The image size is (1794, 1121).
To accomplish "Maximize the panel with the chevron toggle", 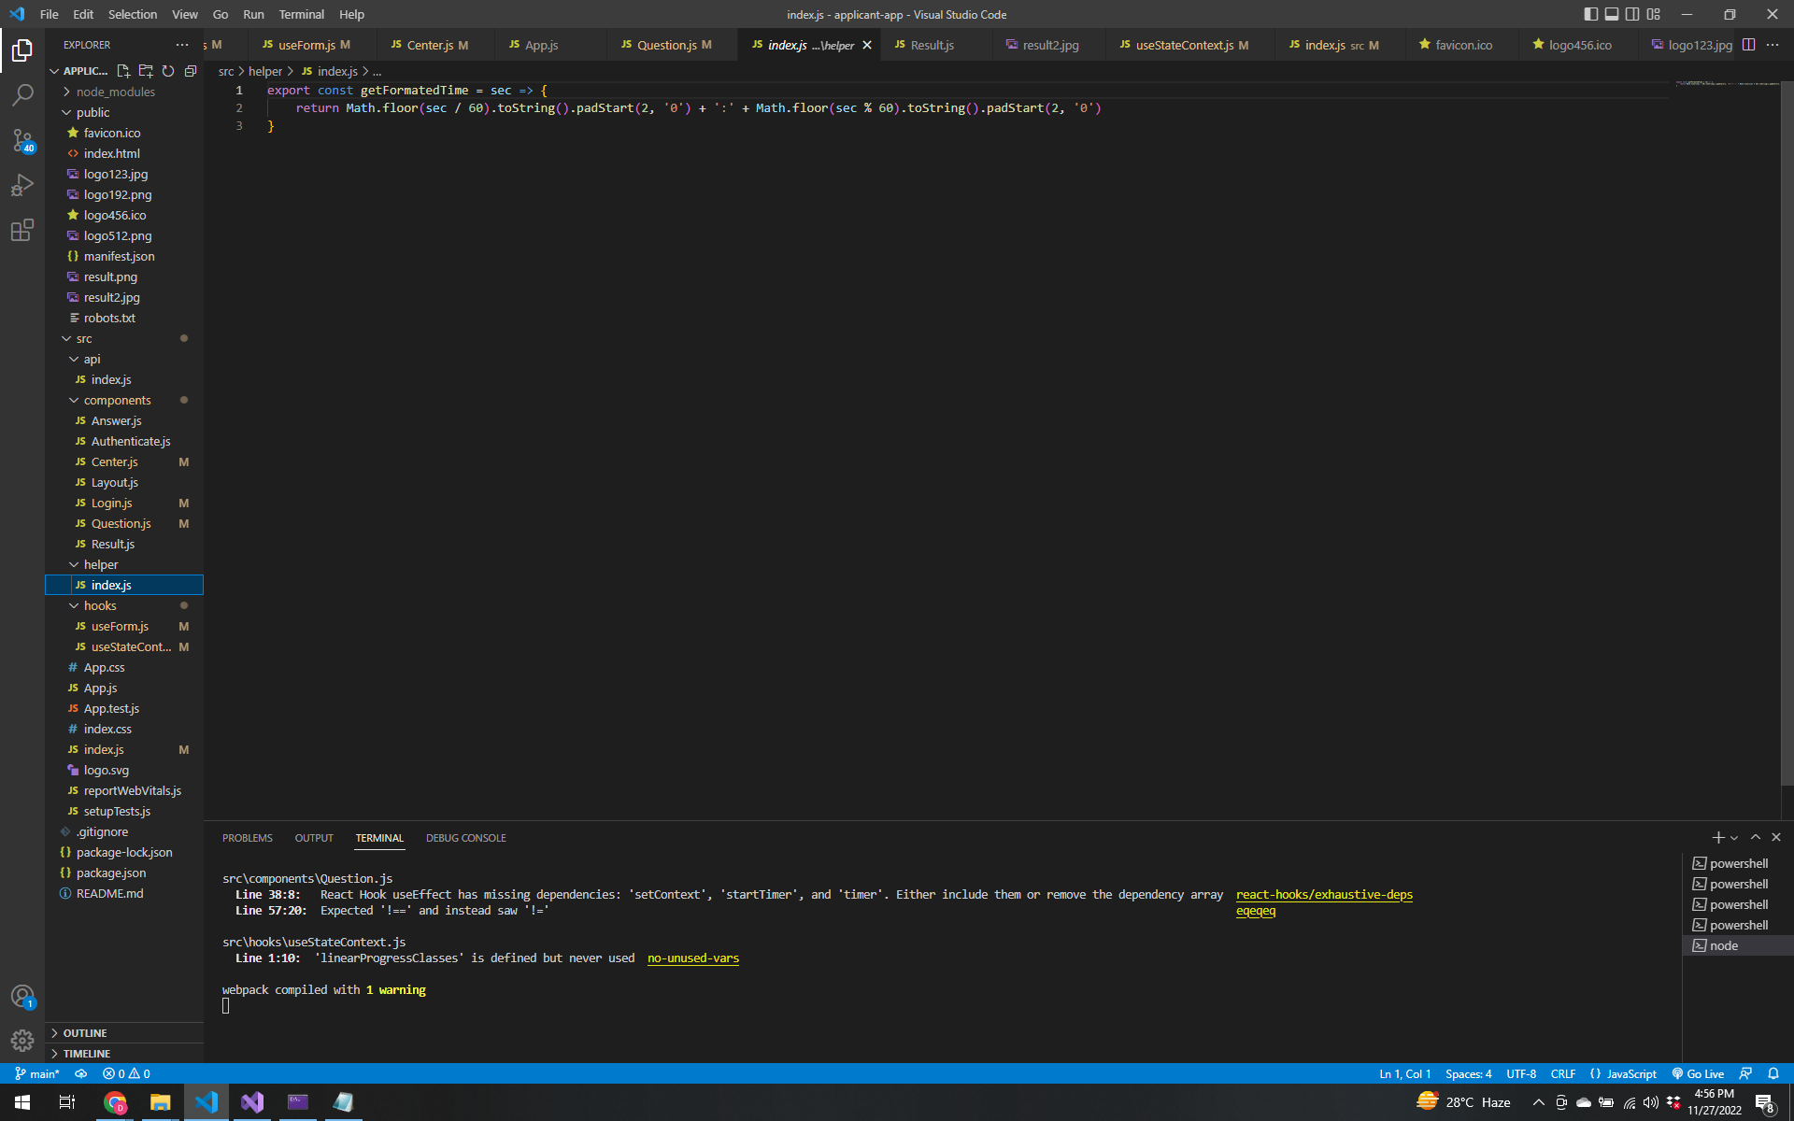I will 1755,837.
